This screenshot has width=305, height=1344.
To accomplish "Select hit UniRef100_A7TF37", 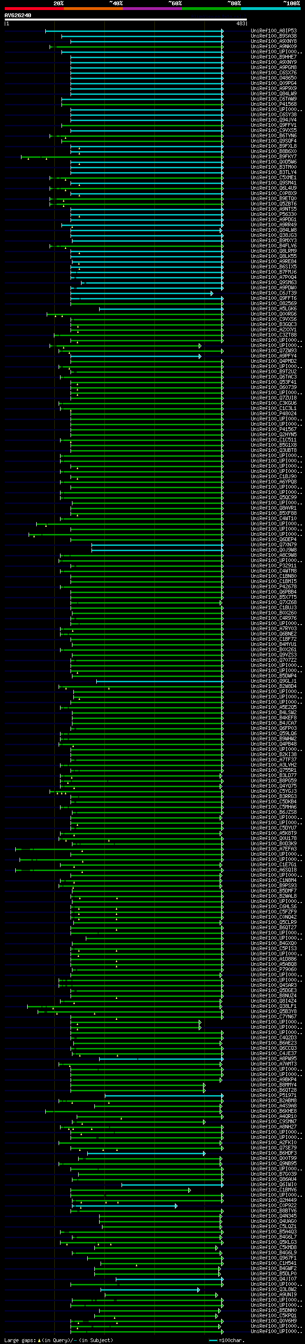I will 274,759.
